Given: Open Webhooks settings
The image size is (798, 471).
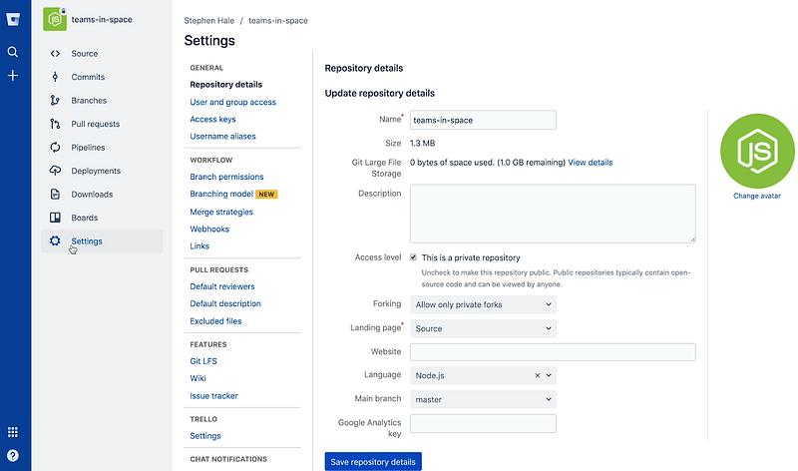Looking at the screenshot, I should tap(209, 230).
